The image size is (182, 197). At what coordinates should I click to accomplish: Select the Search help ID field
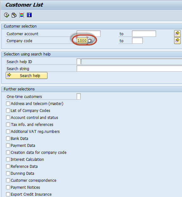point(78,62)
